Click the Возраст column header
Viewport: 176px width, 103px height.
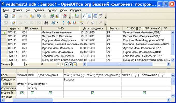click(114, 28)
